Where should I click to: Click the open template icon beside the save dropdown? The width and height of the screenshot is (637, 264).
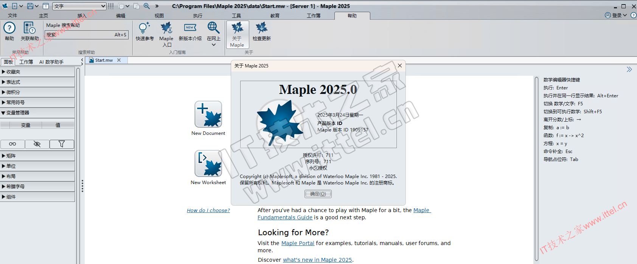[45, 6]
